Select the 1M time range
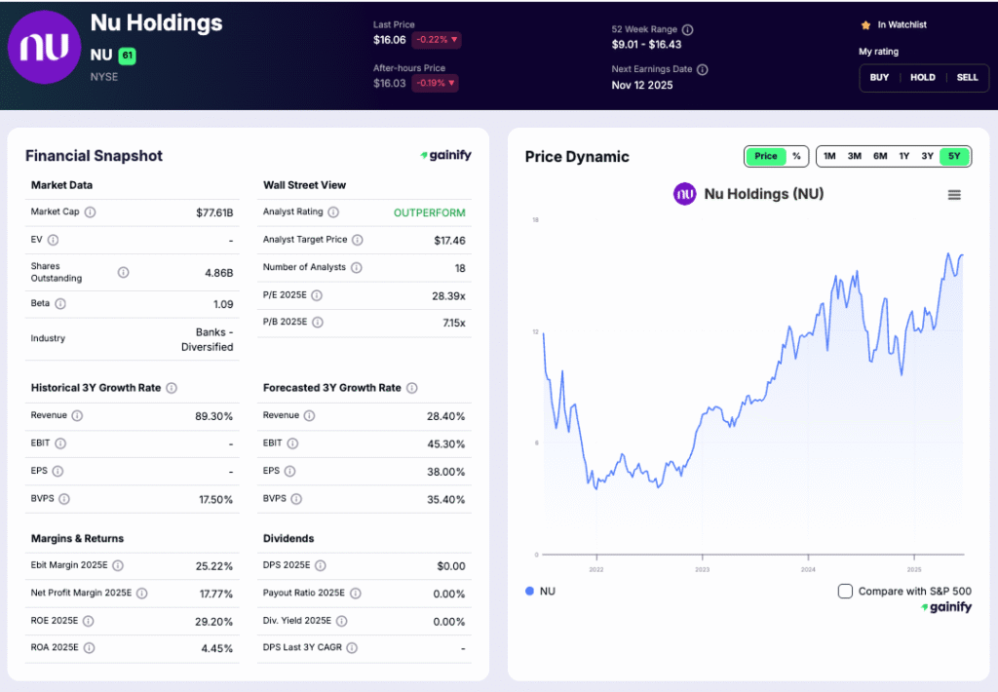This screenshot has height=692, width=998. [829, 156]
